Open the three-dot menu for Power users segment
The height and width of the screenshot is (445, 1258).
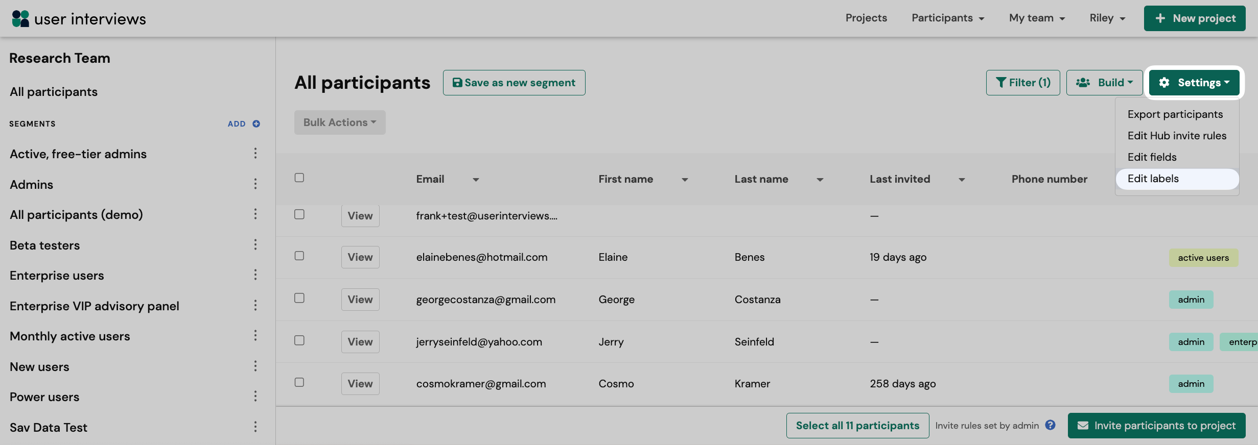[255, 396]
